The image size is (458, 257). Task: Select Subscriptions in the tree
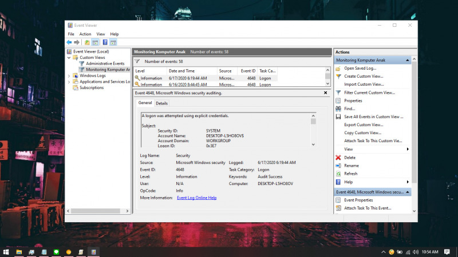click(x=92, y=88)
